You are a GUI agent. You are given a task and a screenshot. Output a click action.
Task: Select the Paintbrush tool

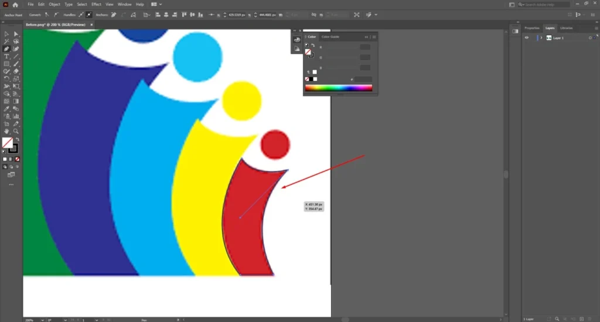tap(16, 64)
